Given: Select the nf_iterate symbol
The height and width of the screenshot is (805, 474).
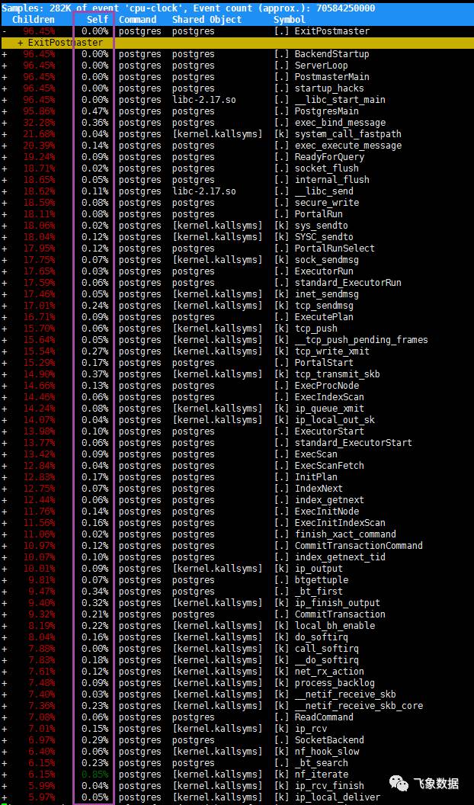Looking at the screenshot, I should (321, 775).
